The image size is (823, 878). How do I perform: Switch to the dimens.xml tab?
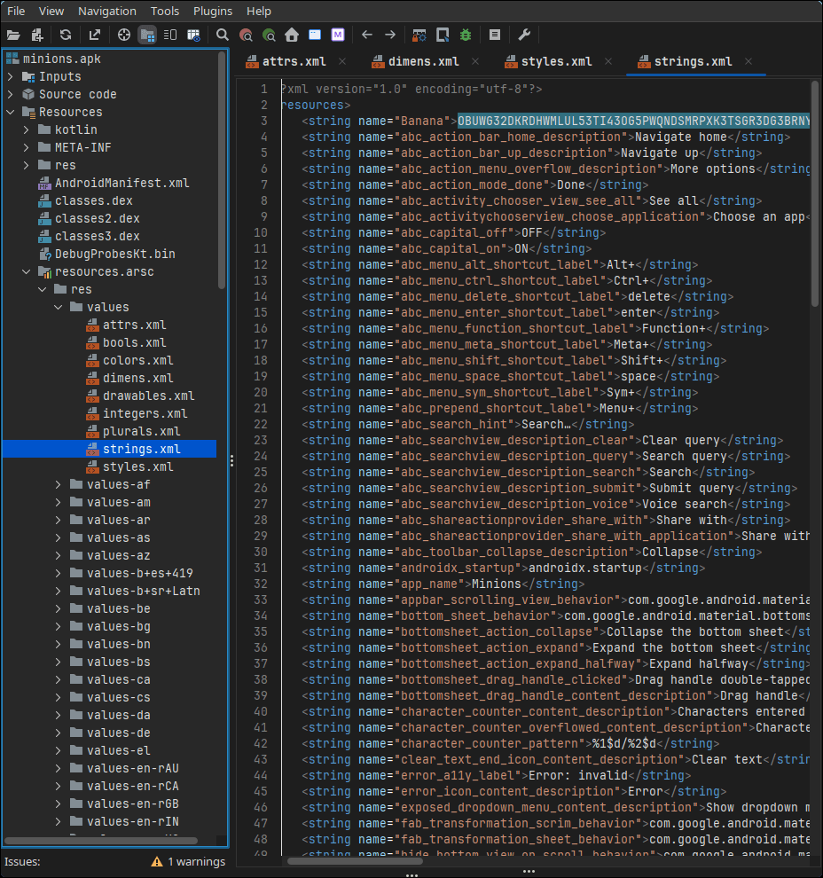[x=423, y=61]
